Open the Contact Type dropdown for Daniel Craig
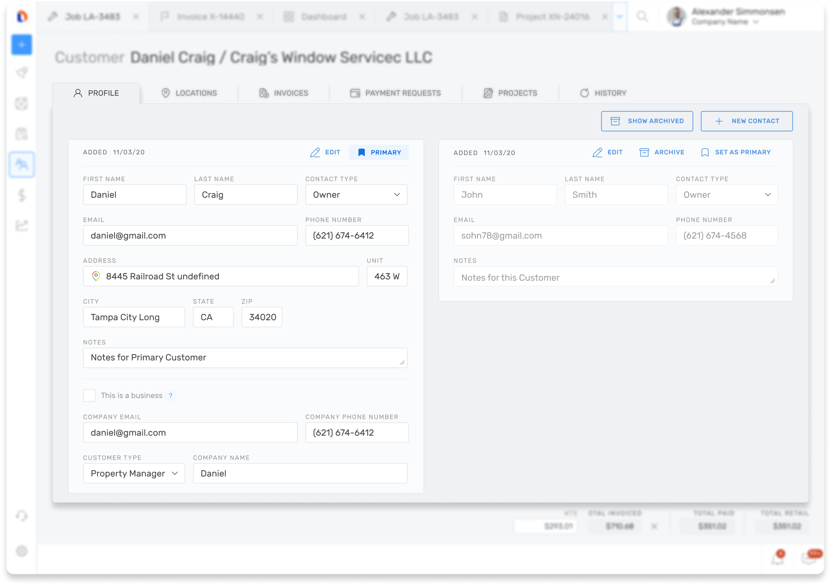This screenshot has height=586, width=831. coord(356,194)
